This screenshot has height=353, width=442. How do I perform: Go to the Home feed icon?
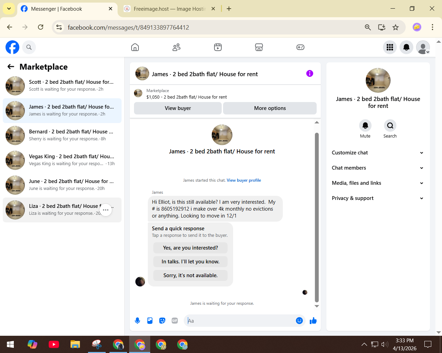[135, 47]
